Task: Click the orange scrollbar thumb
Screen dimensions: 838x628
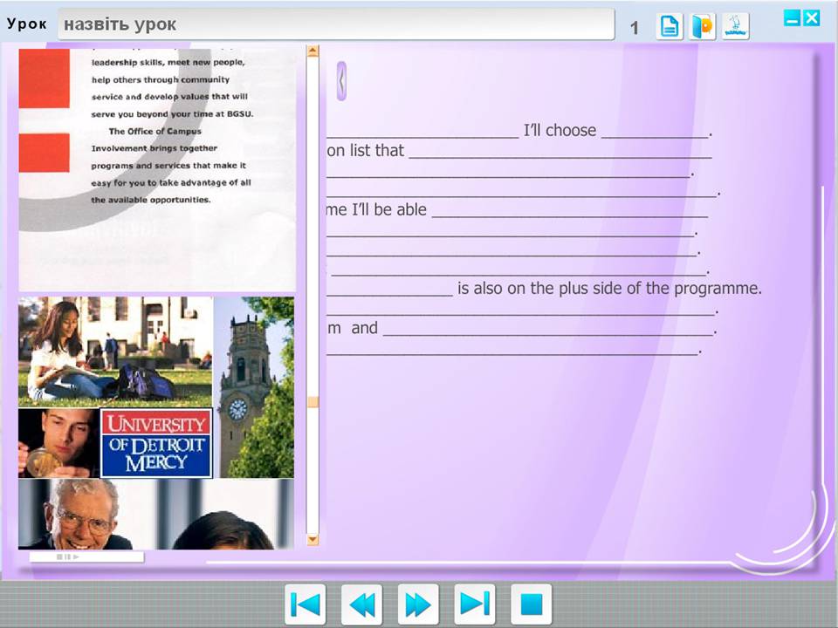Action: (x=313, y=401)
